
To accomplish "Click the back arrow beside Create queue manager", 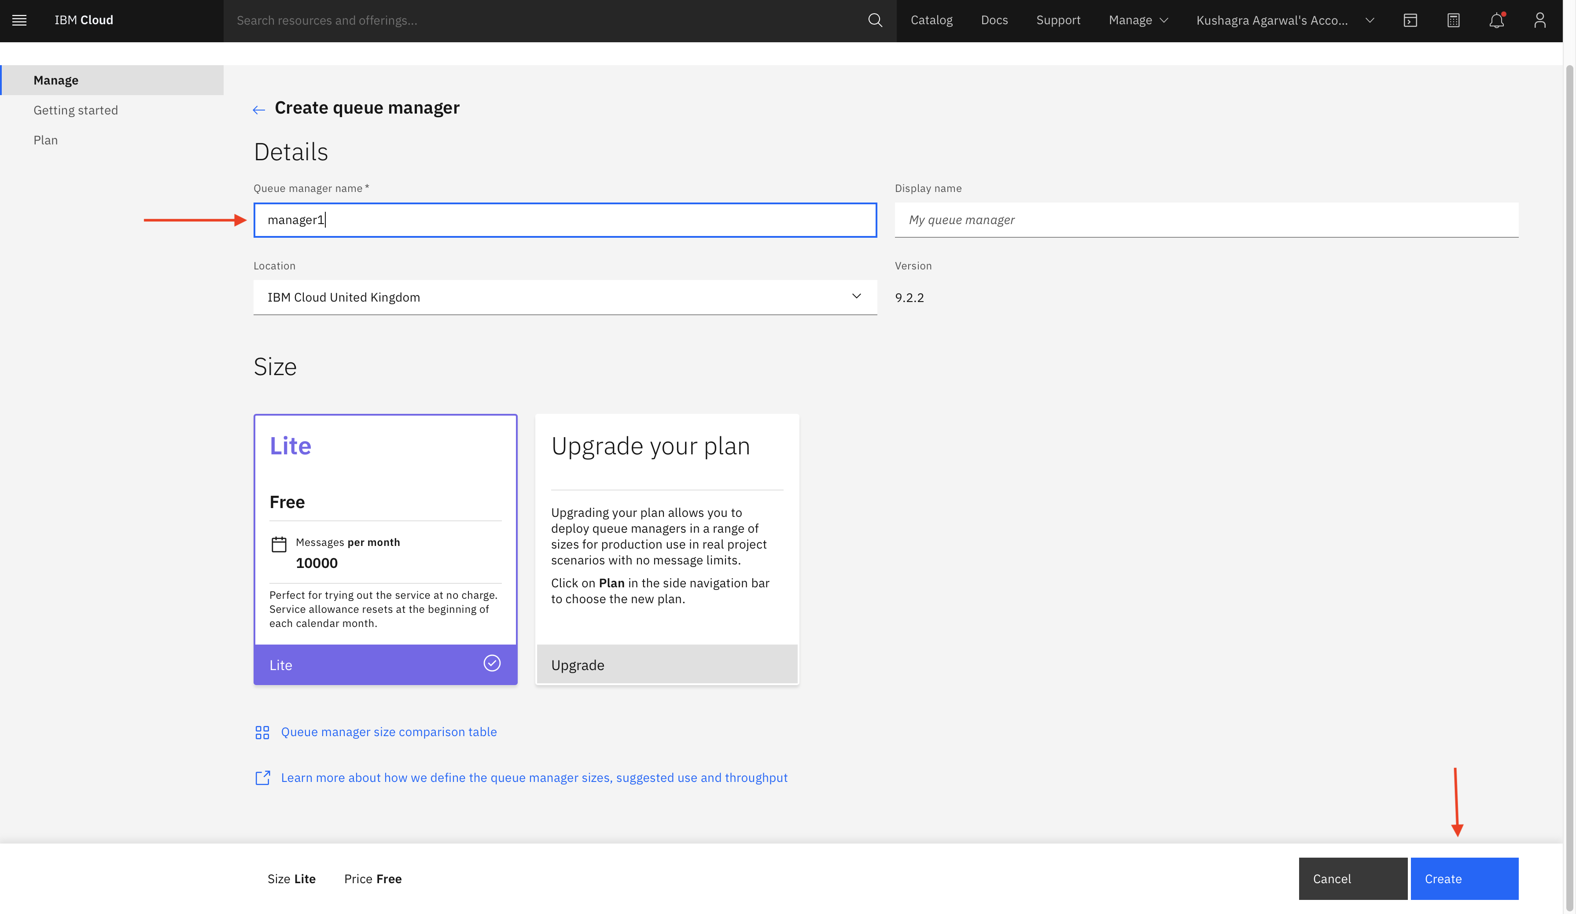I will (x=259, y=110).
